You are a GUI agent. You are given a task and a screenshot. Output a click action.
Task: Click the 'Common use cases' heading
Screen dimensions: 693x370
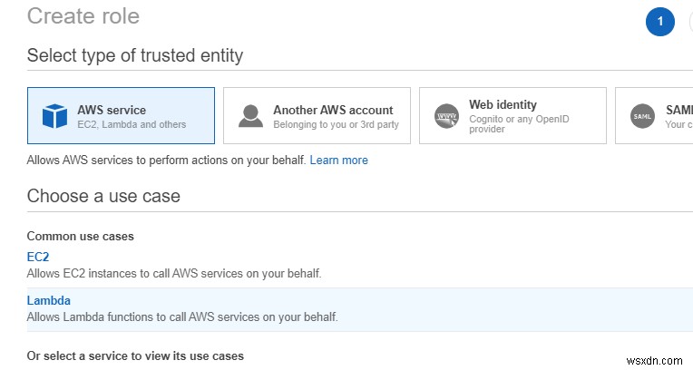81,236
